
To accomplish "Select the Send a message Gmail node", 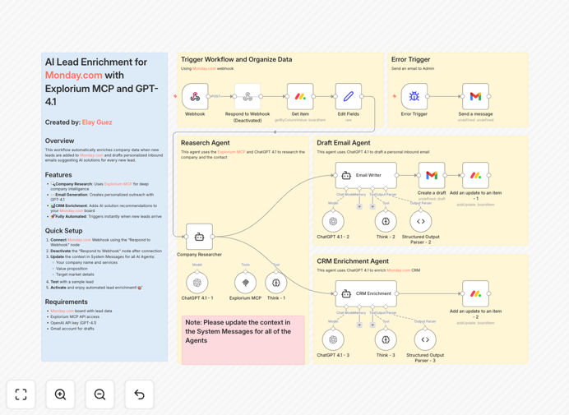I will click(475, 96).
